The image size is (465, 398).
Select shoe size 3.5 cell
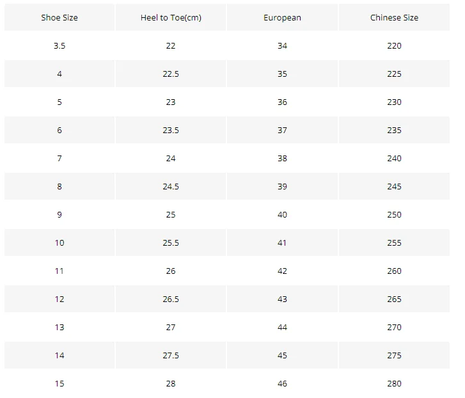59,45
